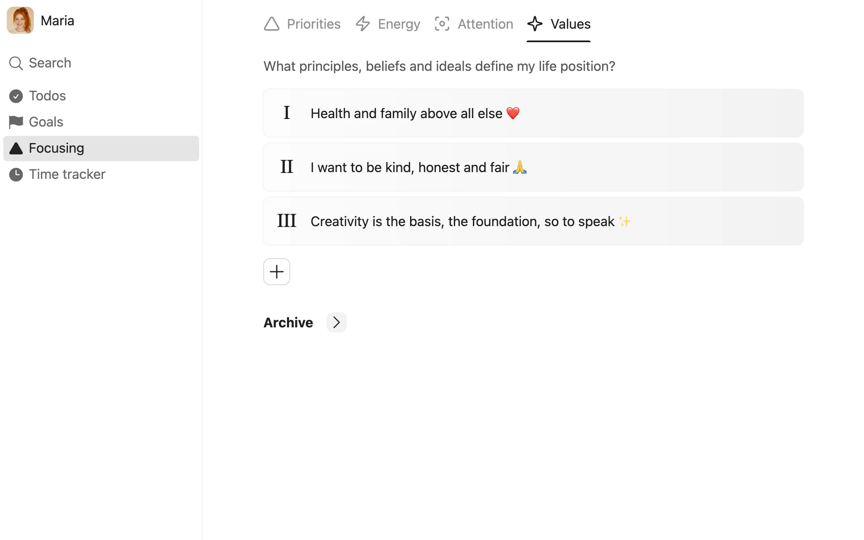Click the Focusing triangle icon
This screenshot has height=540, width=864.
[x=16, y=148]
